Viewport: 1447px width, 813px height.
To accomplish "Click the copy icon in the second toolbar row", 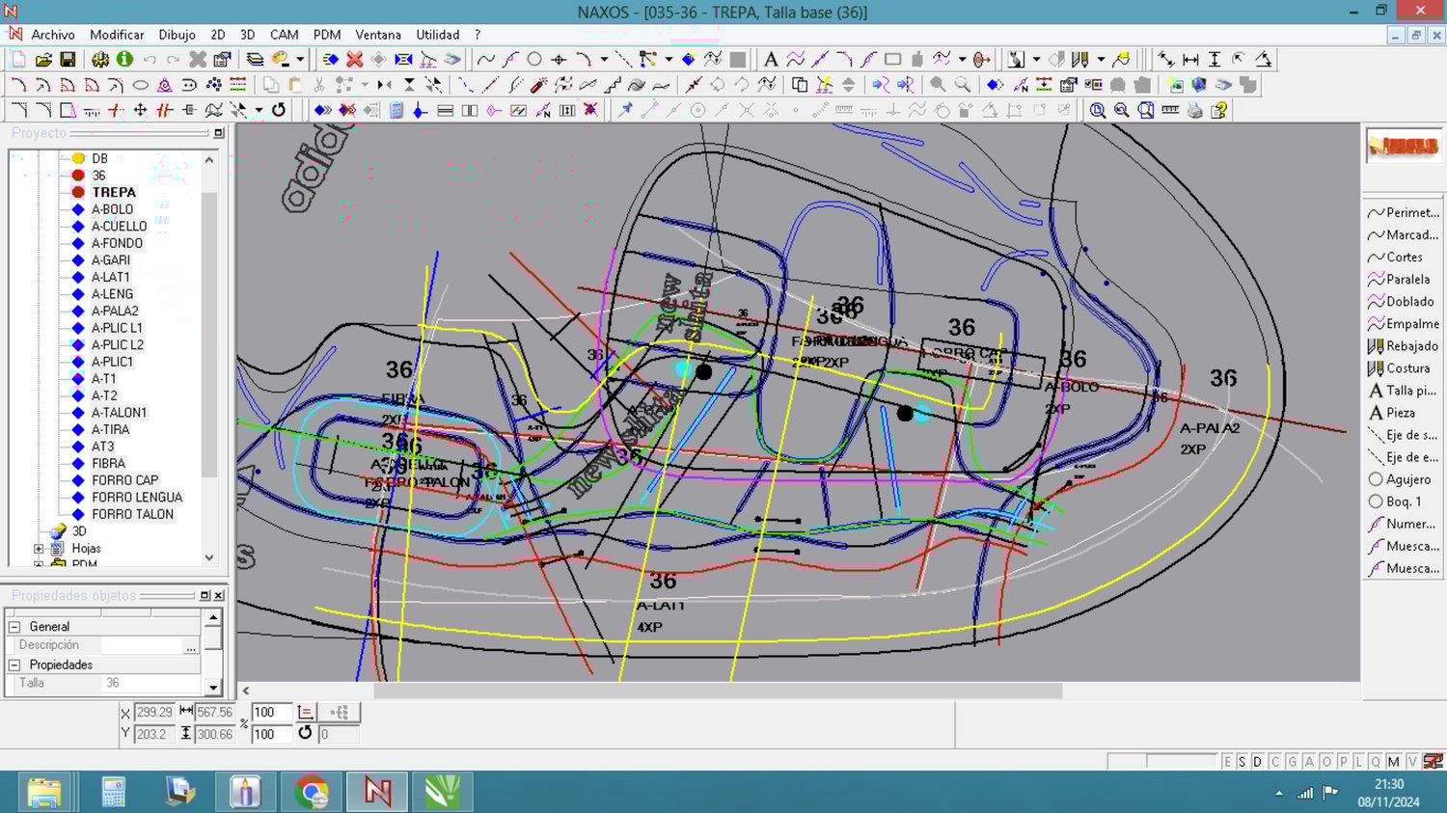I will click(271, 85).
